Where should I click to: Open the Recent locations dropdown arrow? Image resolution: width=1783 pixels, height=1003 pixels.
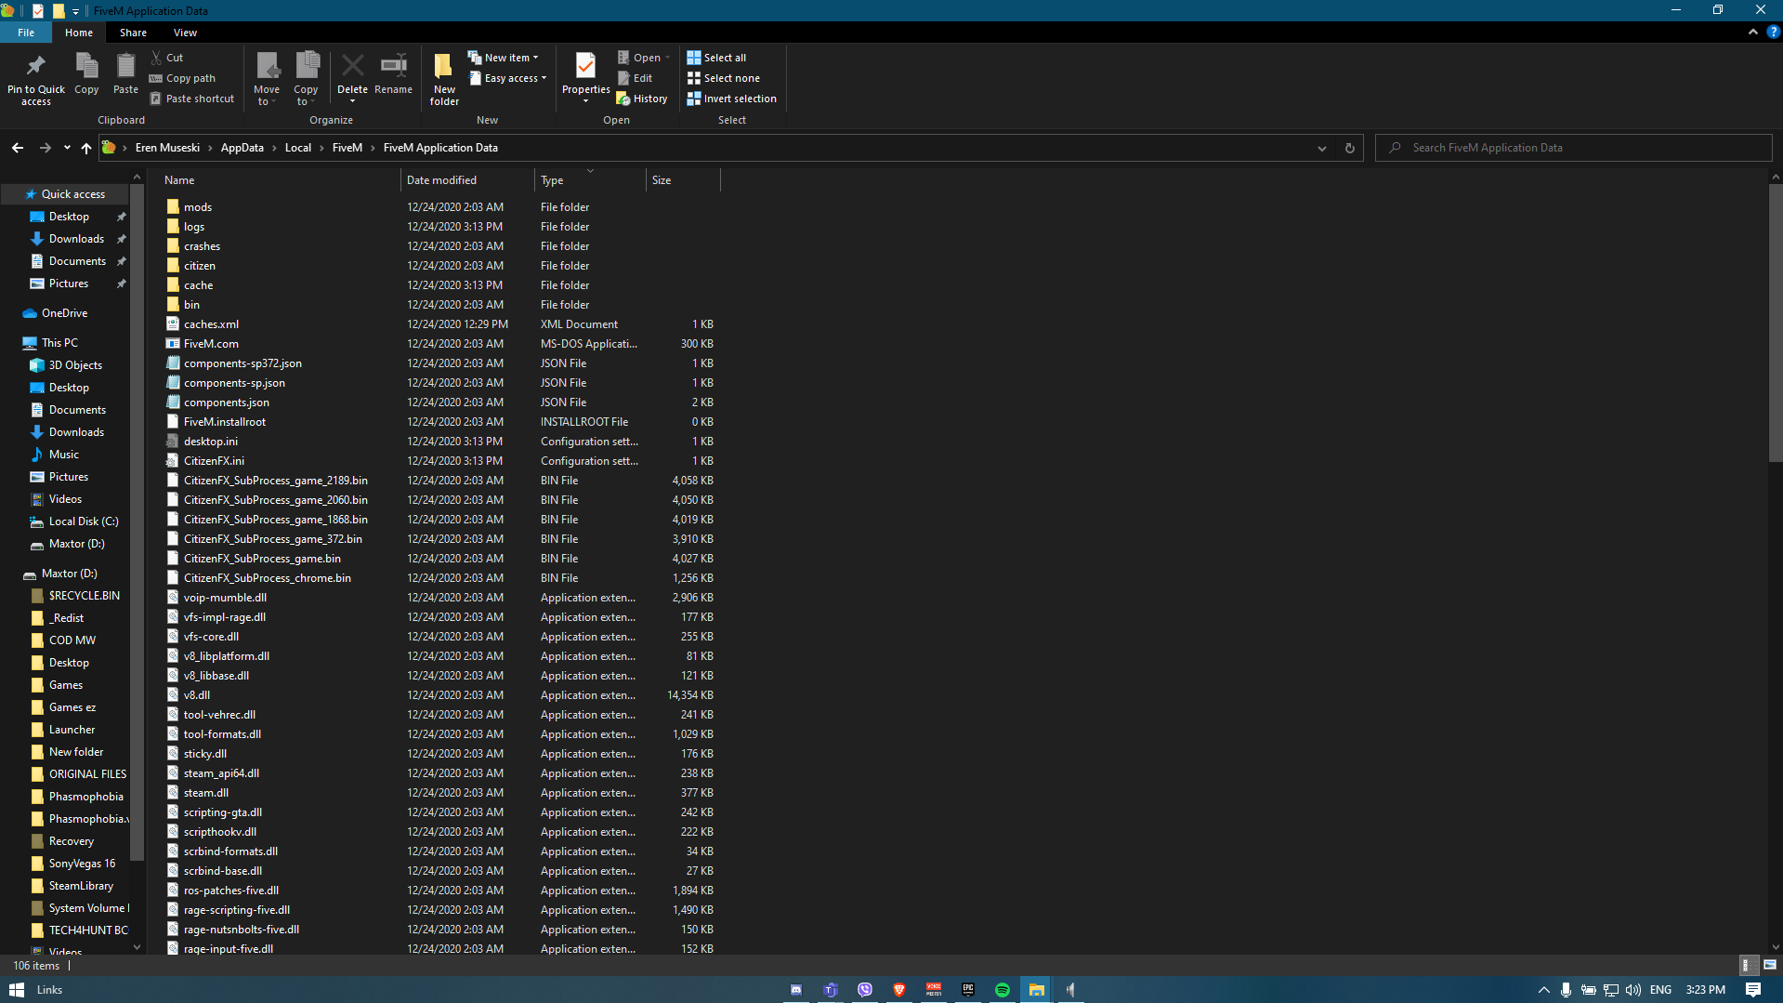point(67,148)
